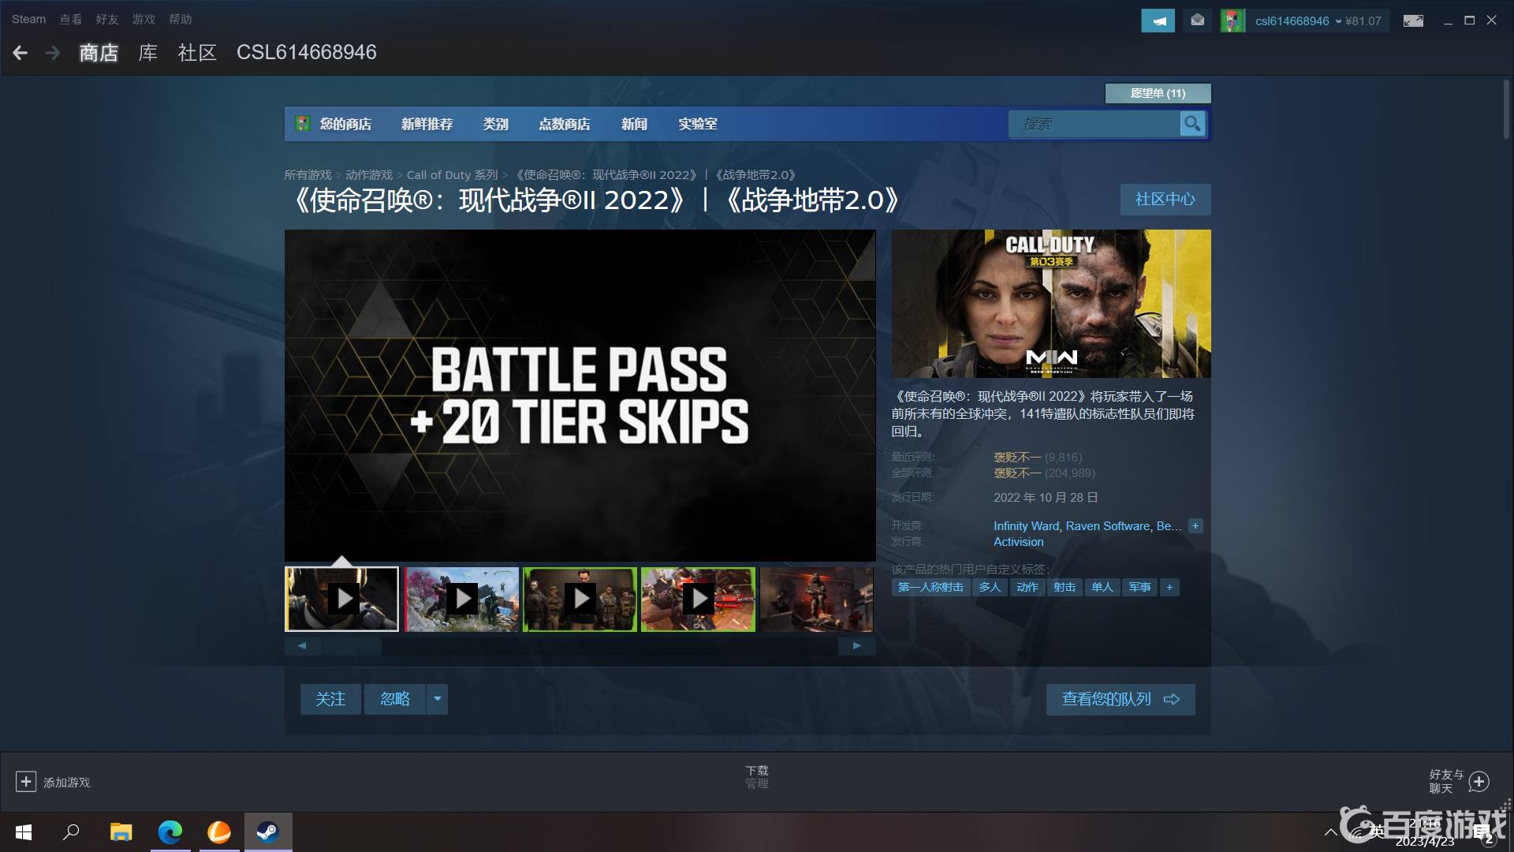Open 类别 store menu

pos(495,124)
